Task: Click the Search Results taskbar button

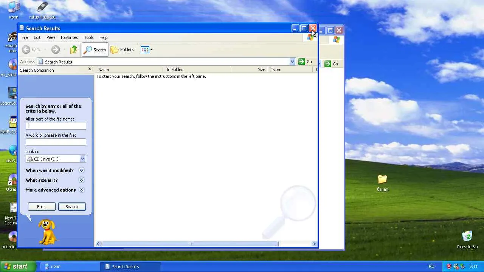Action: (x=130, y=266)
